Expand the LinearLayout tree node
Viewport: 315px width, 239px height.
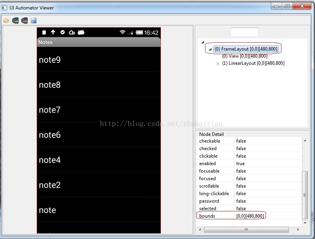(x=218, y=64)
